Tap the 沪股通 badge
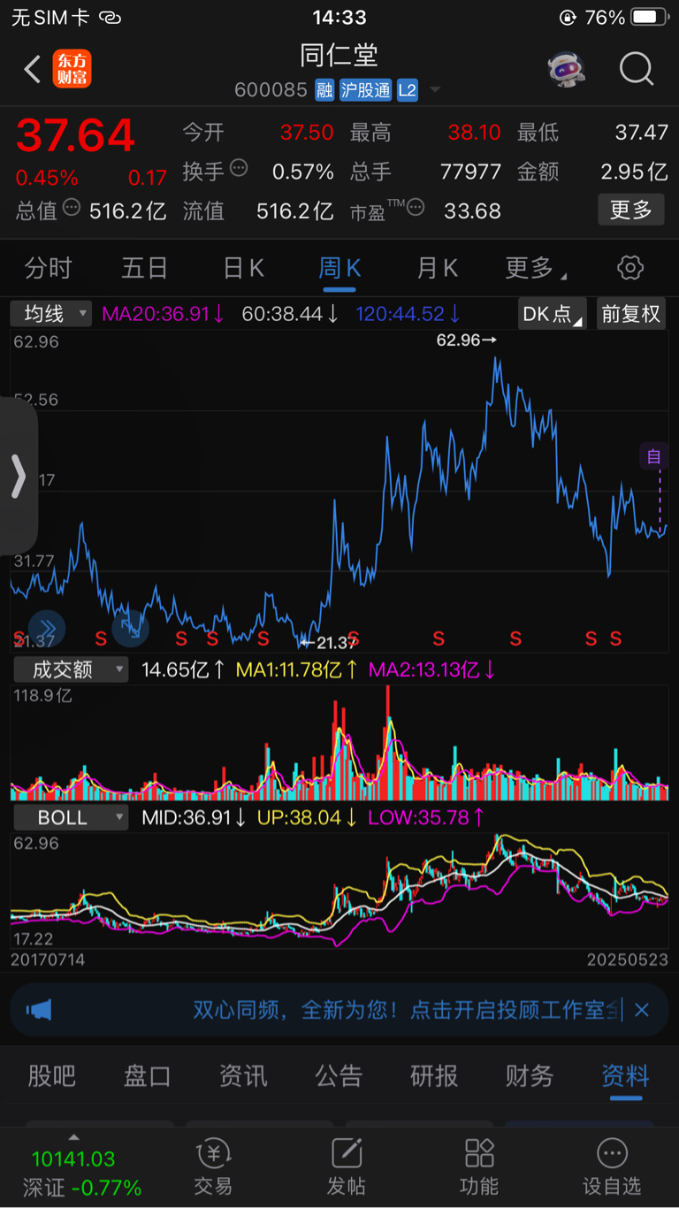The width and height of the screenshot is (679, 1208). (365, 90)
